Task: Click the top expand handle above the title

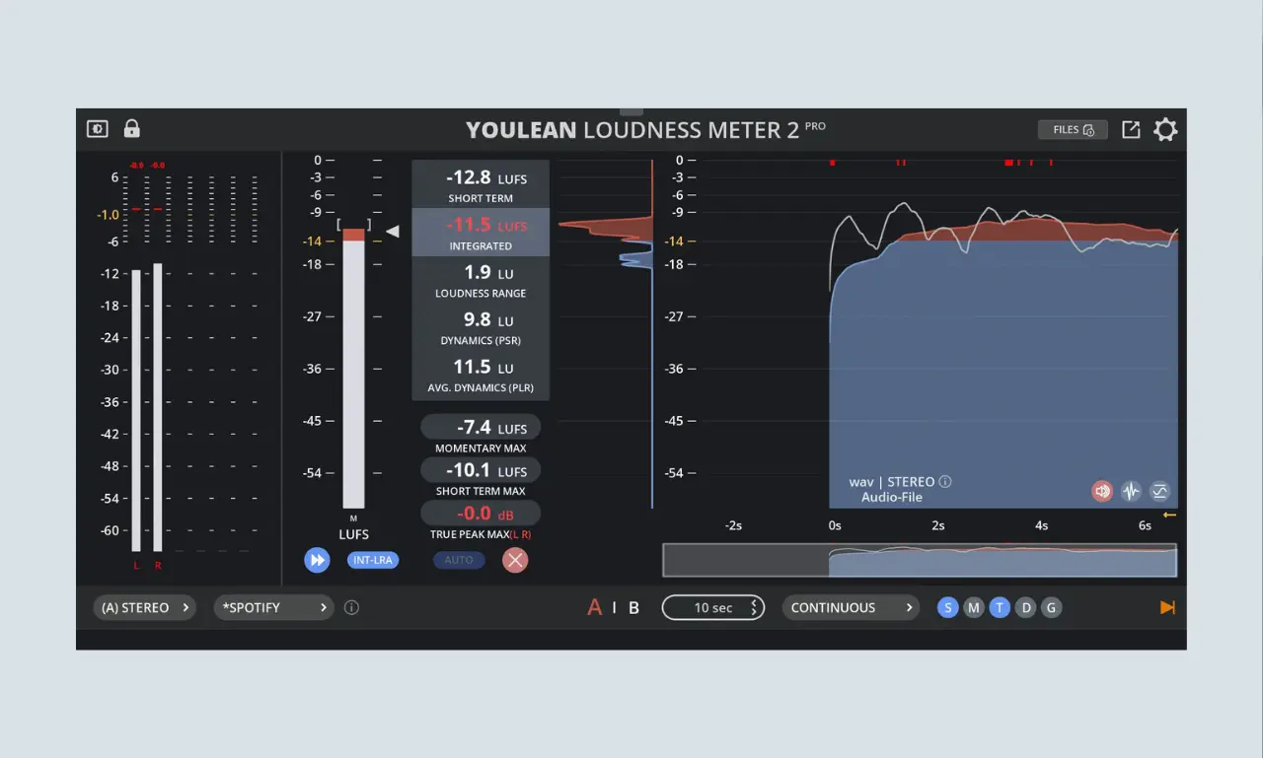Action: 631,112
